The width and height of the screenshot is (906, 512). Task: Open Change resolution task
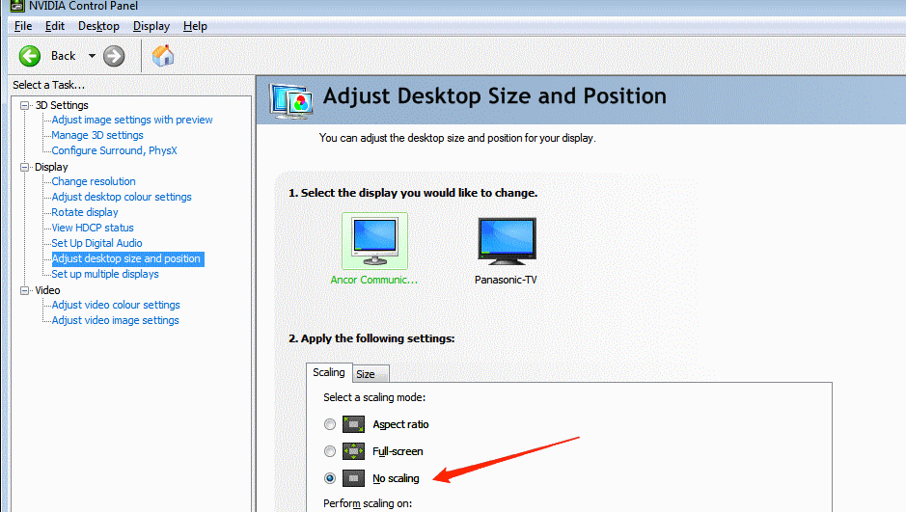(94, 181)
